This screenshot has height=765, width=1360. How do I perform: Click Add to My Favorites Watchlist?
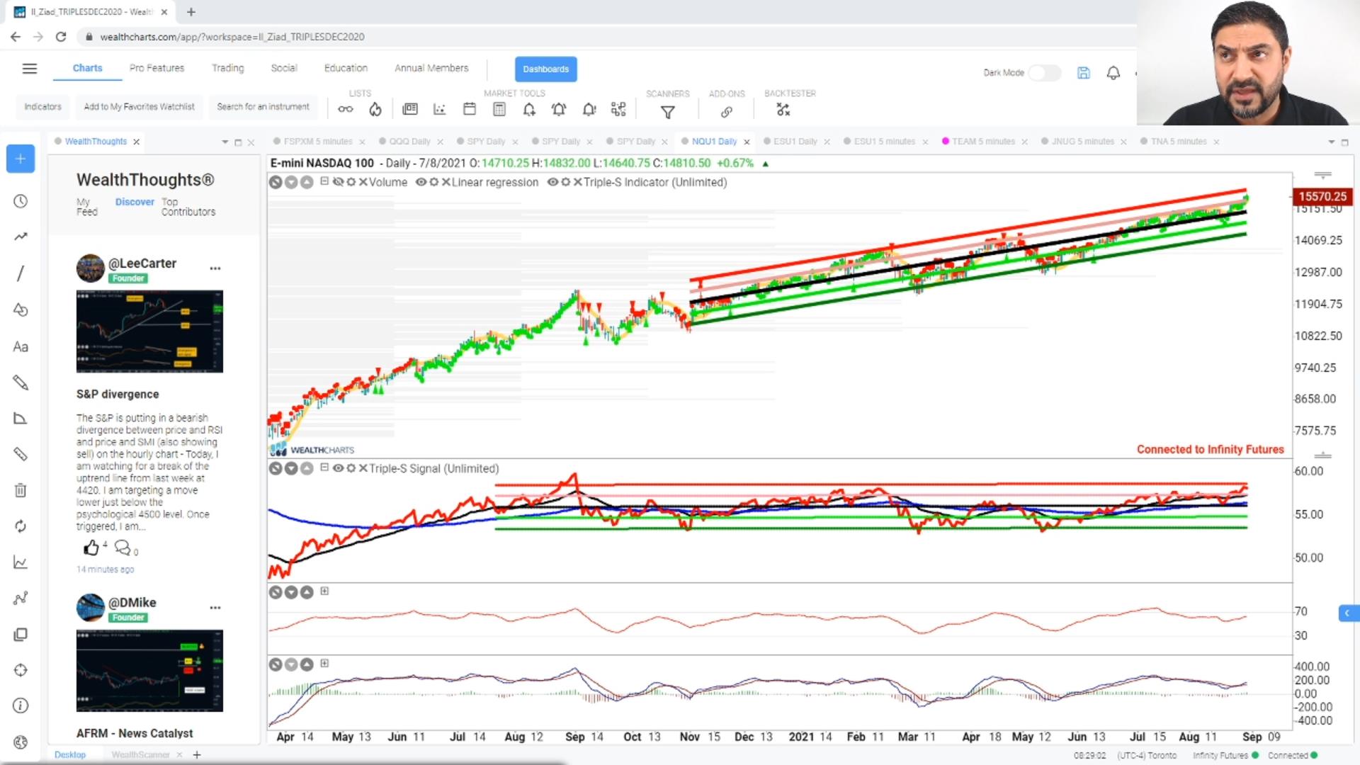click(x=139, y=107)
